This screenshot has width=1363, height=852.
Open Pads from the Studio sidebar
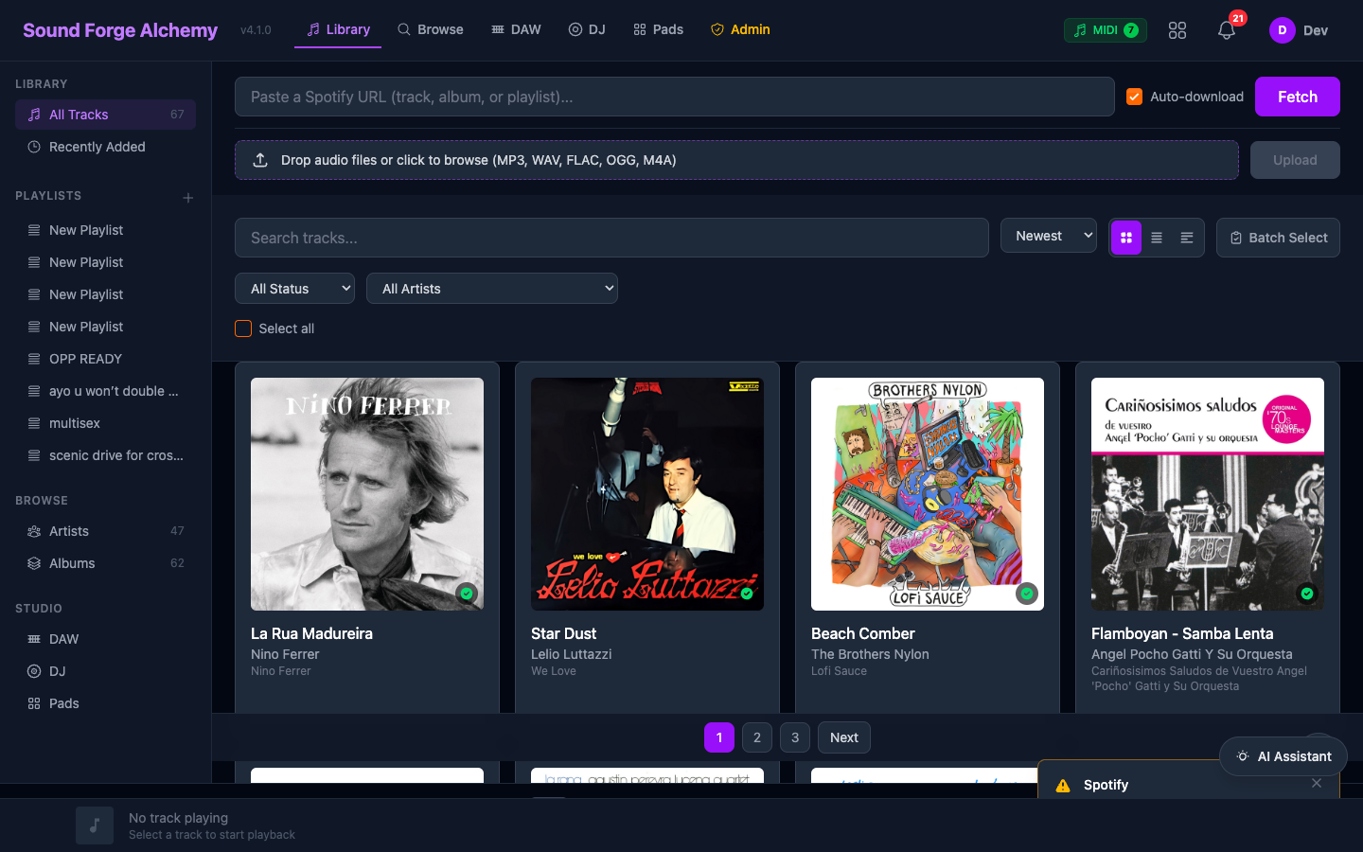coord(62,703)
